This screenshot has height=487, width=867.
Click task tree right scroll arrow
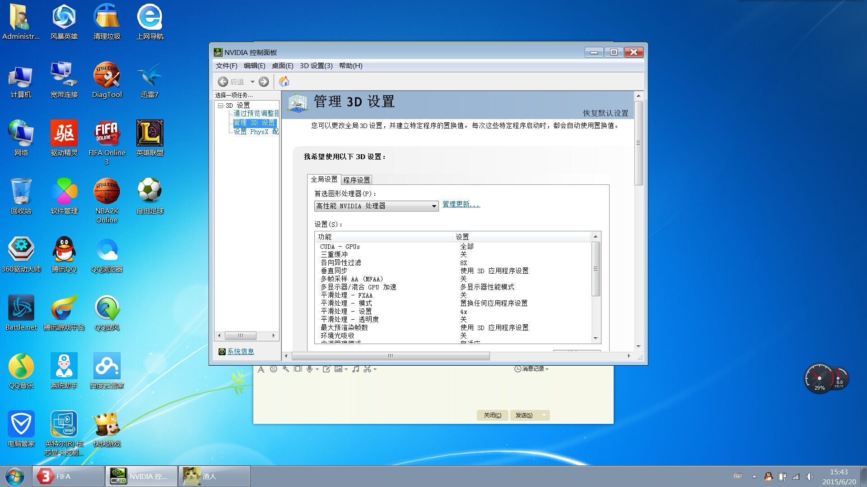274,335
